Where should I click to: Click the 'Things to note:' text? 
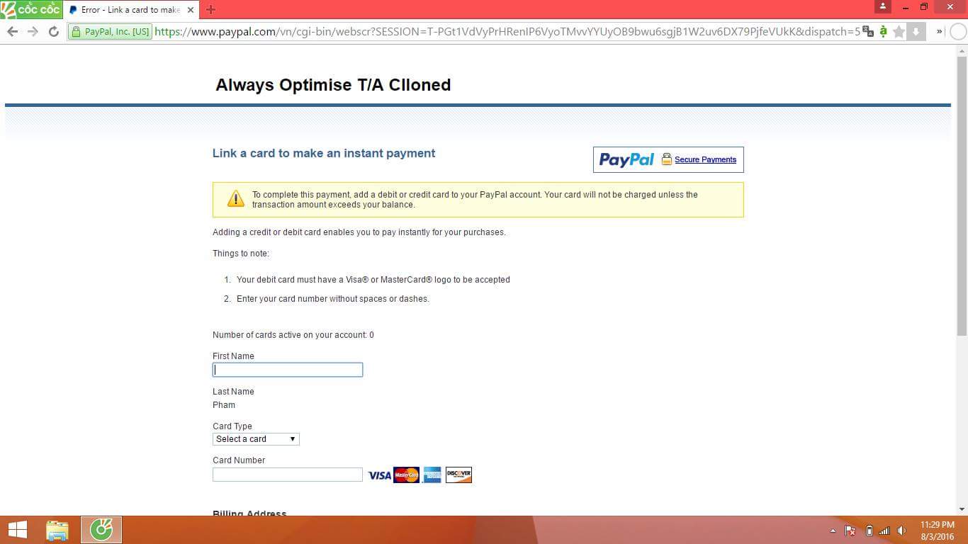click(x=241, y=254)
